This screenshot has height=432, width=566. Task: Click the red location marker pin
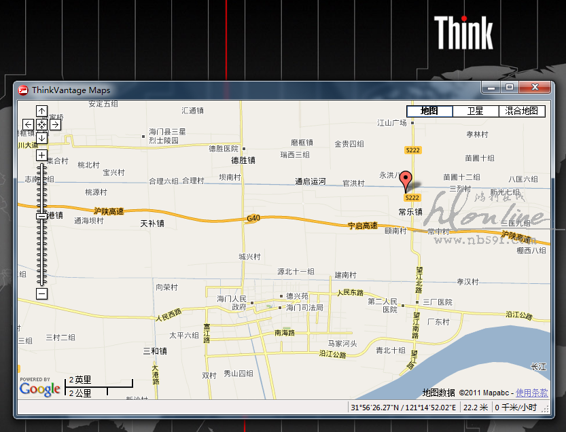tap(406, 181)
